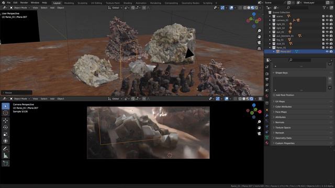This screenshot has height=188, width=335.
Task: Enable the Add Rest Position checkbox
Action: [x=274, y=95]
